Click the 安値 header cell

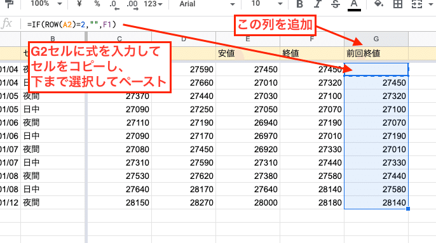point(247,53)
